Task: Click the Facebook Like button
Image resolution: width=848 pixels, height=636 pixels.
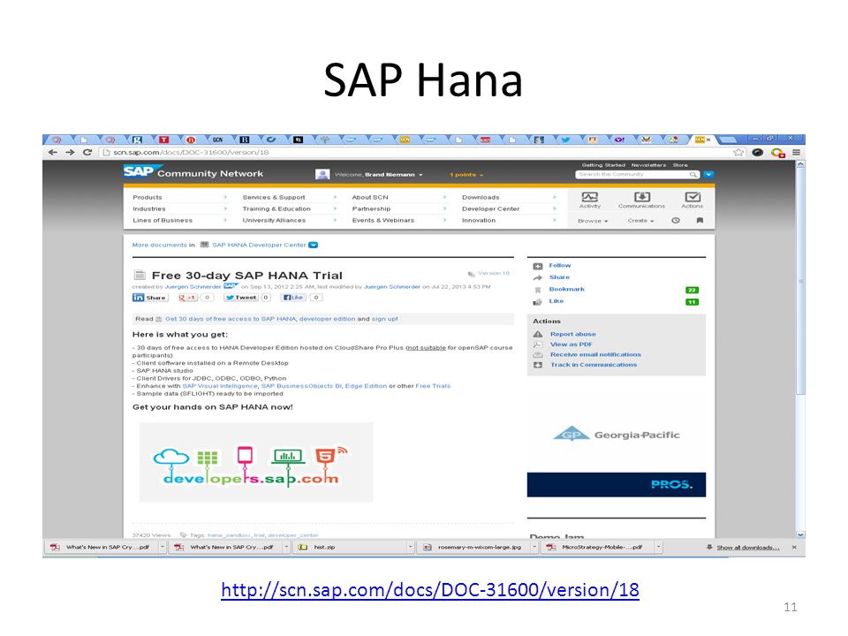Action: 293,298
